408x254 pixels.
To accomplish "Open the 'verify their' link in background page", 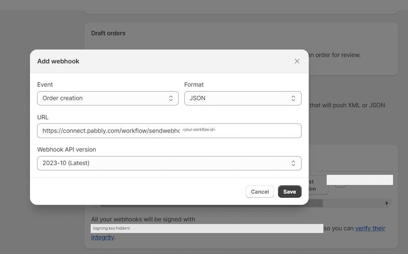I will pos(370,228).
